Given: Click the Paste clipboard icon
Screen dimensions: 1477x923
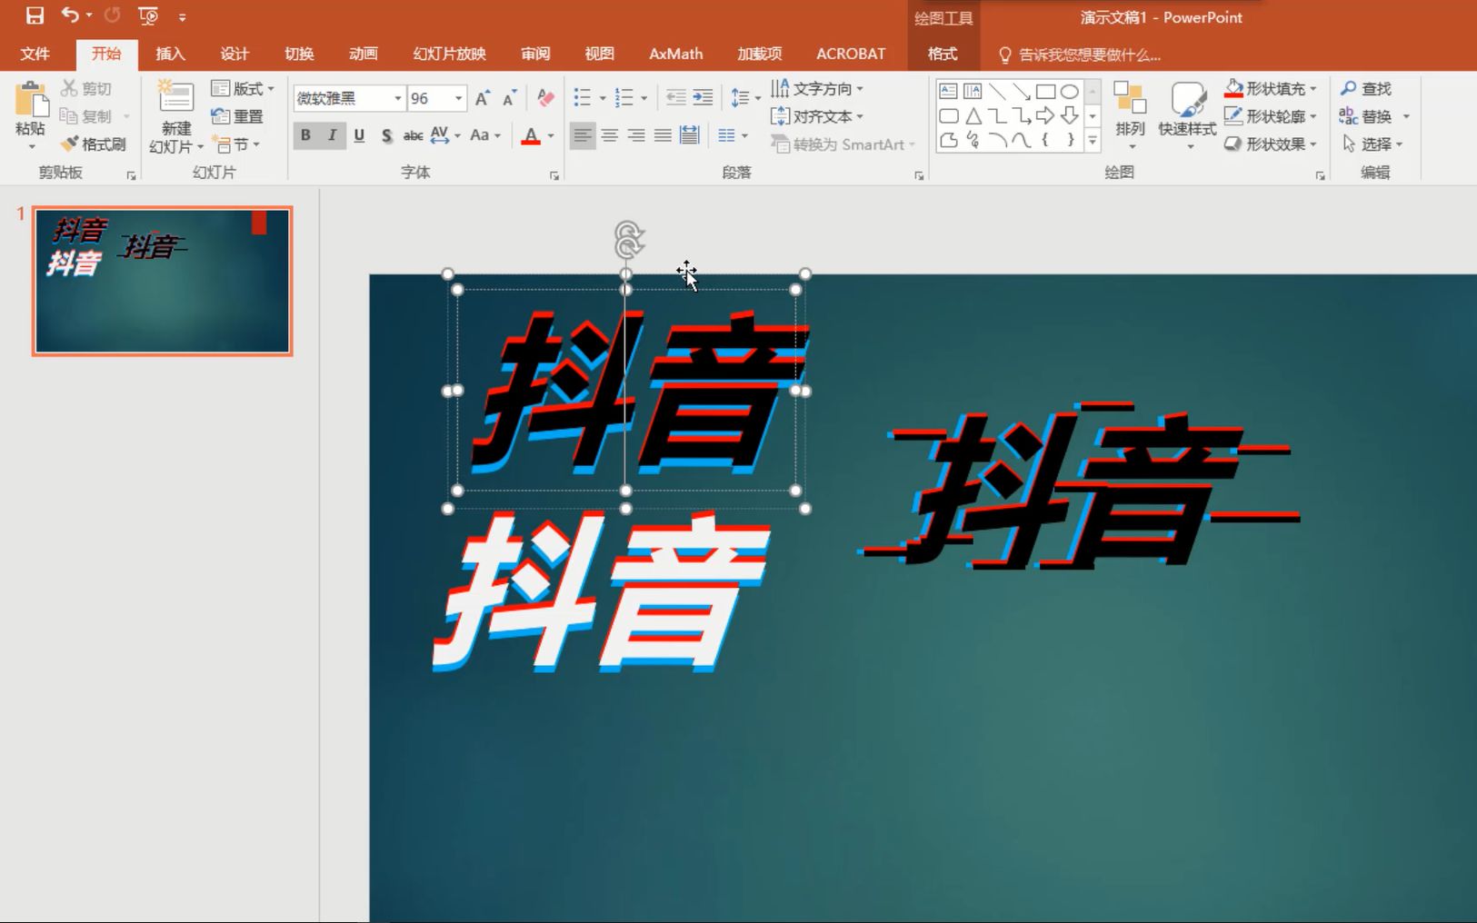Looking at the screenshot, I should pyautogui.click(x=30, y=101).
